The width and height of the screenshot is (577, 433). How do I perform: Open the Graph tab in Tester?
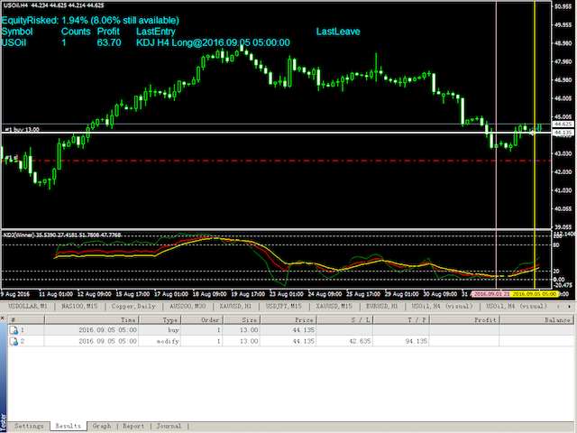pyautogui.click(x=101, y=426)
